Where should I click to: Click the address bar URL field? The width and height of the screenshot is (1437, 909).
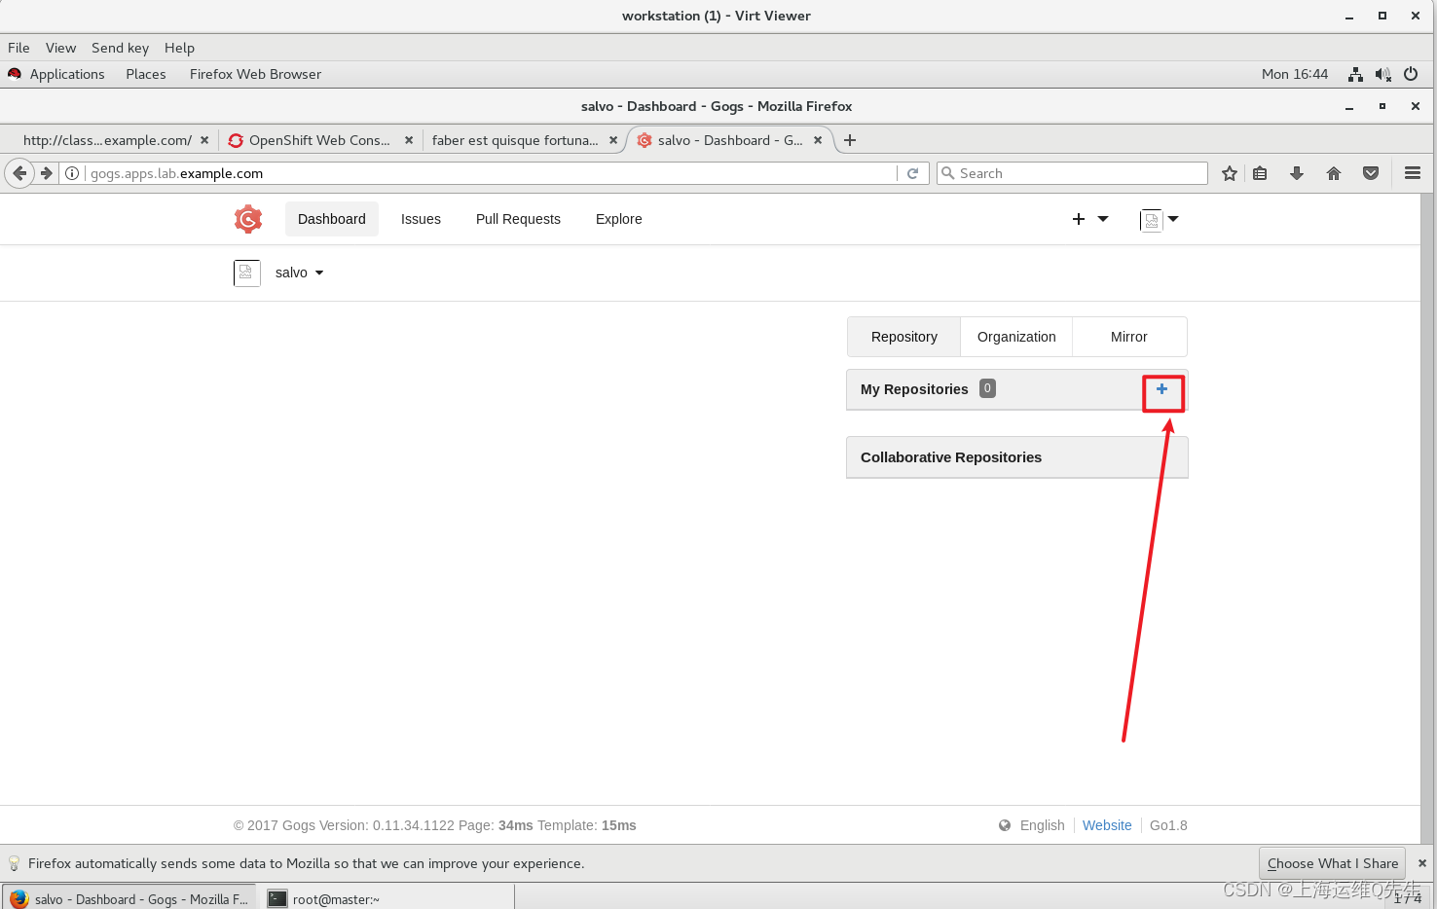click(492, 173)
